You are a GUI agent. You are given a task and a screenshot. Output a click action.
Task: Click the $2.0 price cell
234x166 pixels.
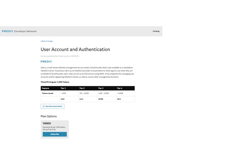click(x=69, y=99)
